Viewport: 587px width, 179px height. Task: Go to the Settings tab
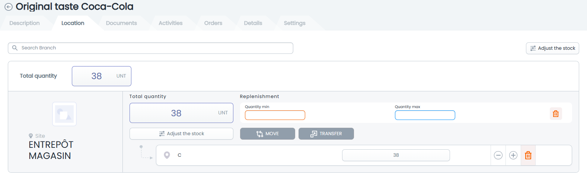click(294, 23)
